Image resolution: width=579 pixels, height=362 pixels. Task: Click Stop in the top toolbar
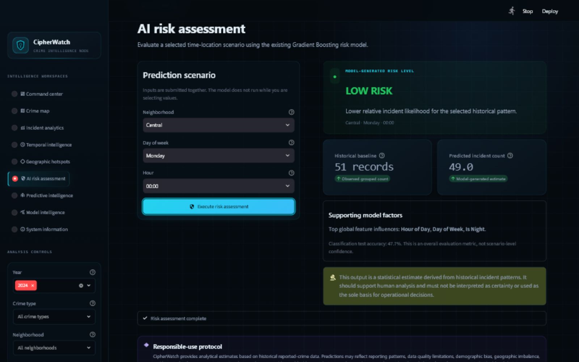pyautogui.click(x=528, y=11)
